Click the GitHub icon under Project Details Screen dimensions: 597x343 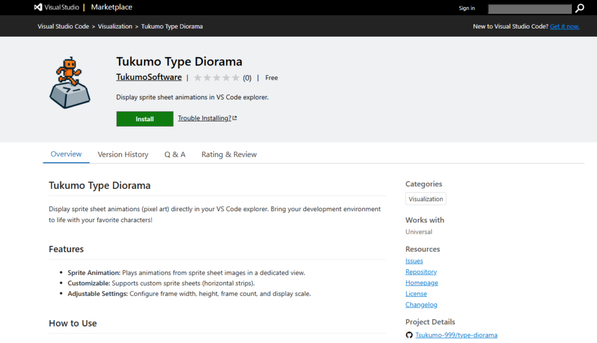click(x=409, y=335)
